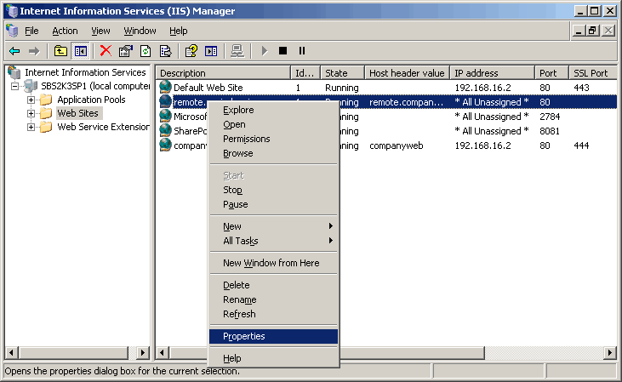The height and width of the screenshot is (382, 622).
Task: Click the Refresh toolbar icon
Action: tap(146, 51)
